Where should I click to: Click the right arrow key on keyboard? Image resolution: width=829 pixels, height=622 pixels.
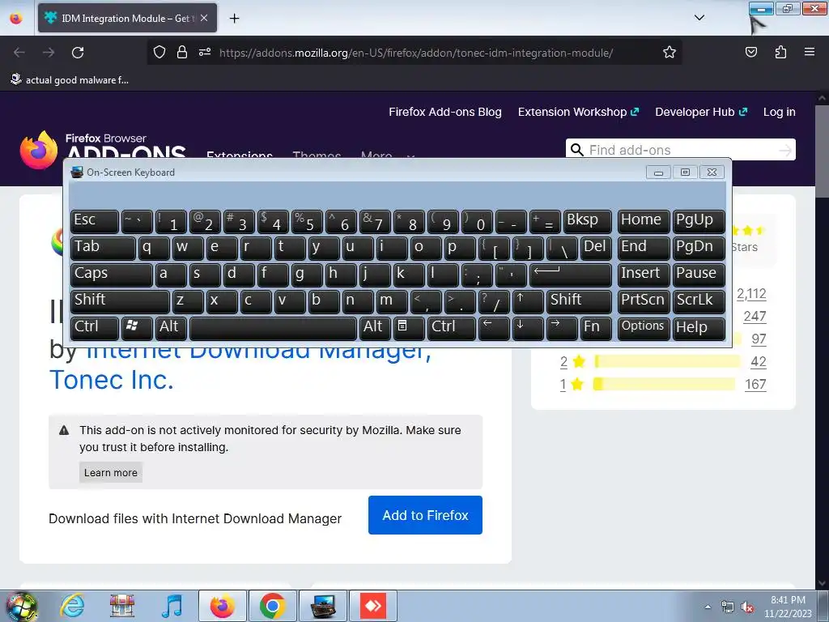click(562, 327)
